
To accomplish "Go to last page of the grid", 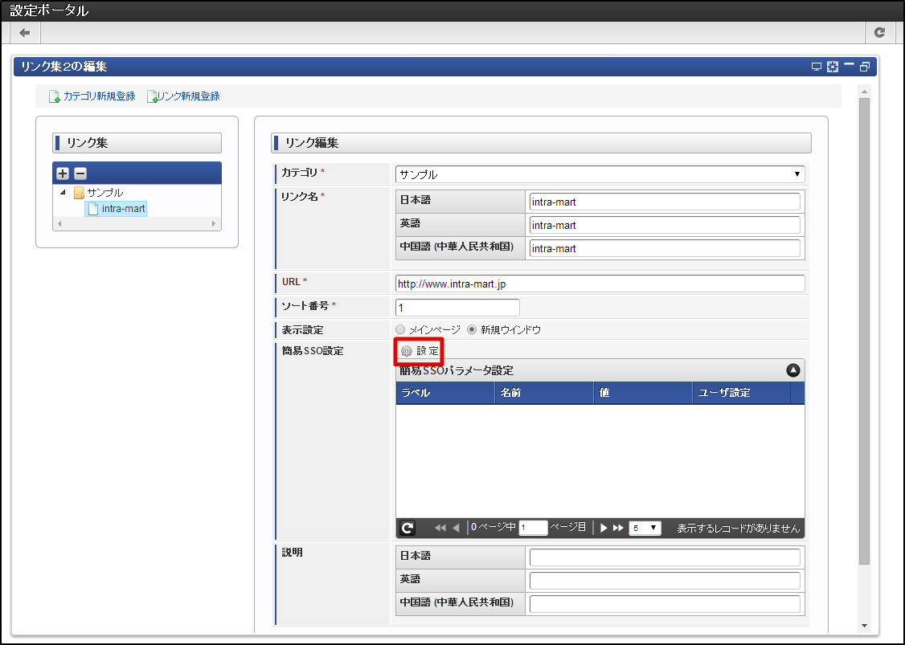I will [619, 528].
